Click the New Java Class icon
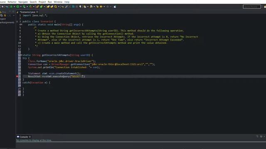266x149 pixels. (x=41, y=7)
